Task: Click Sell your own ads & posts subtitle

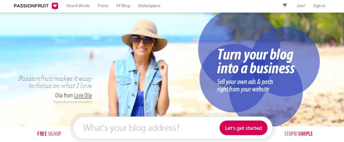Action: [245, 86]
